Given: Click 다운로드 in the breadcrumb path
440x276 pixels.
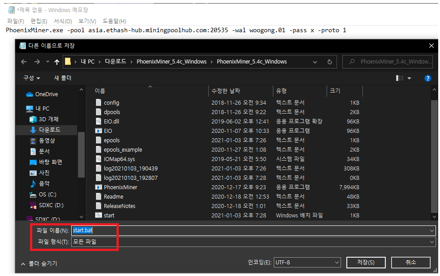Looking at the screenshot, I should click(x=115, y=62).
